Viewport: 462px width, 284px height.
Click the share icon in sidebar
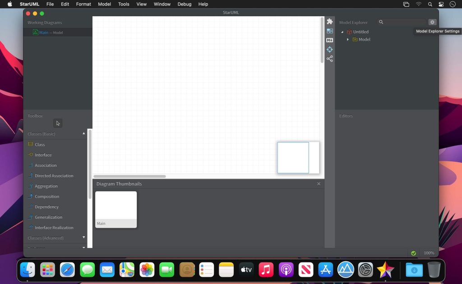[330, 59]
